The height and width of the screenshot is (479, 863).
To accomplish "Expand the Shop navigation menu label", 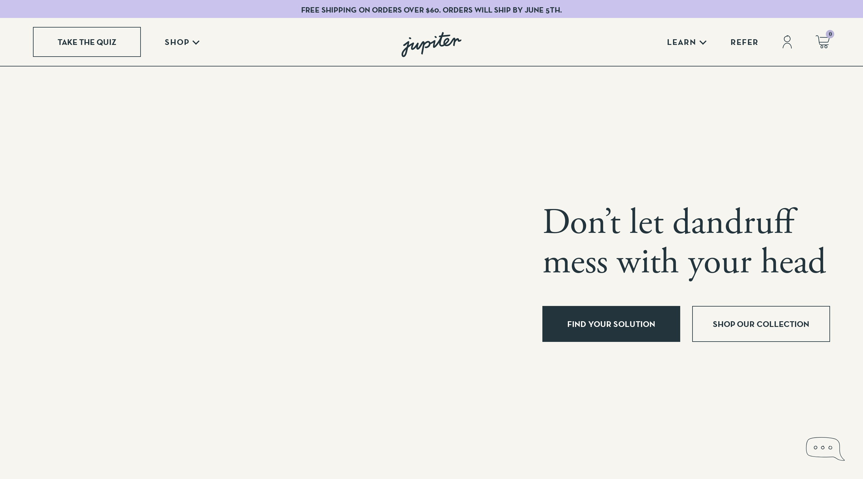I will tap(177, 42).
